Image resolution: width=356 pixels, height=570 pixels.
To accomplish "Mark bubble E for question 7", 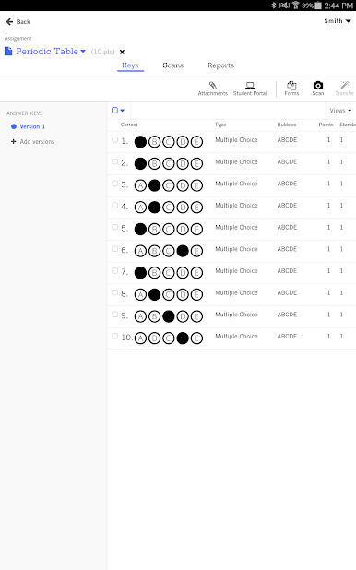I will [x=196, y=273].
